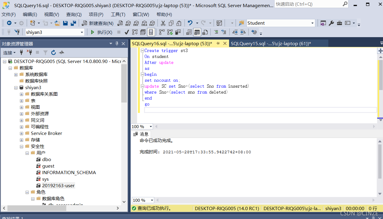Viewport: 383px width, 219px height.
Task: Open the 帮助(H) menu
Action: coord(164,15)
